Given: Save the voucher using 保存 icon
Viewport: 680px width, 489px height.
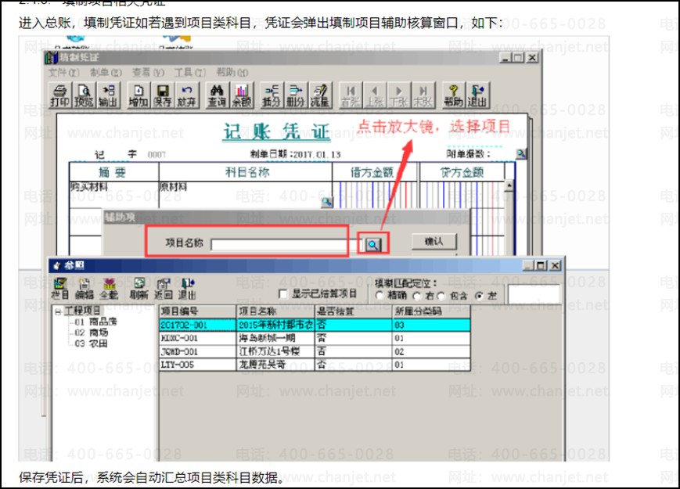Looking at the screenshot, I should click(163, 95).
